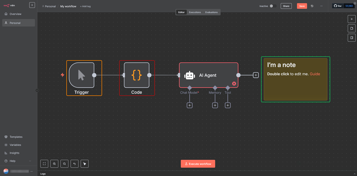The image size is (357, 176).
Task: Switch to the Executions tab
Action: (195, 12)
